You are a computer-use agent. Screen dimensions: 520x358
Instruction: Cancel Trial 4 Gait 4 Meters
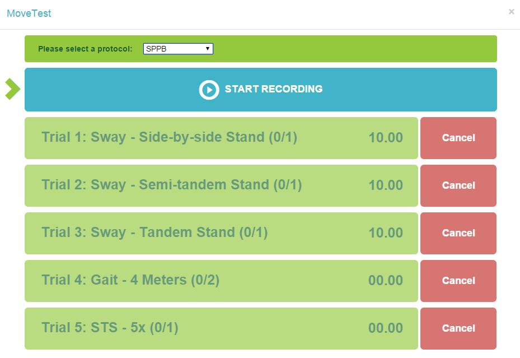coord(458,281)
